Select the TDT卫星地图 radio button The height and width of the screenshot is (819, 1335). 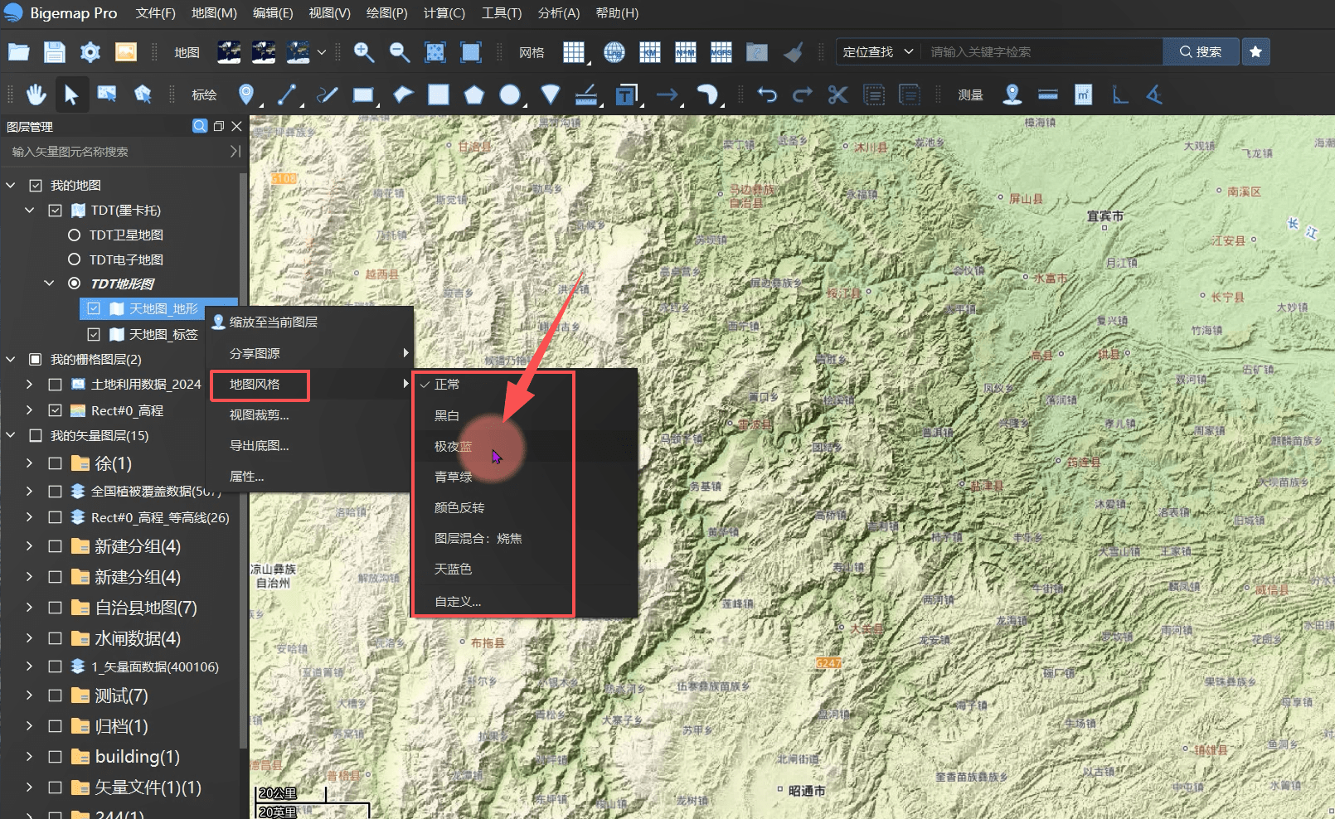[x=74, y=235]
